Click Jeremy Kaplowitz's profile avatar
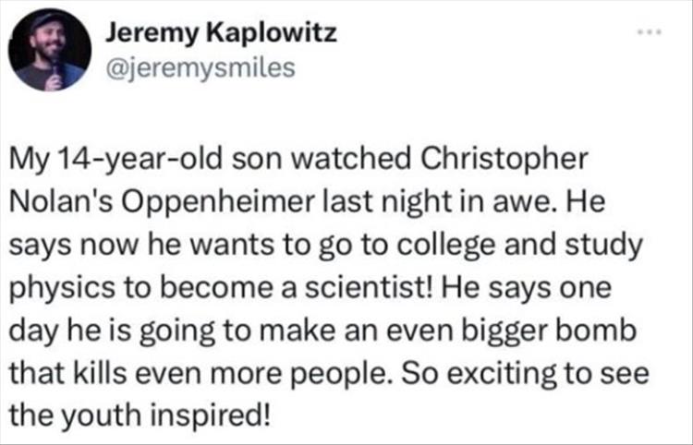Viewport: 693px width, 445px height. (x=50, y=51)
